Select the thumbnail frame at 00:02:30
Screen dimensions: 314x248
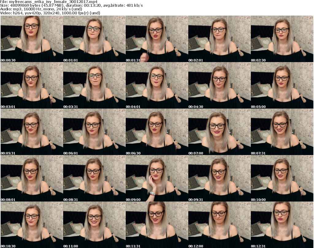coord(282,39)
